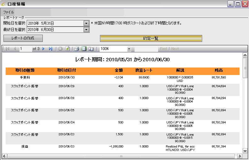
Task: Click the balance 86,793,394
Action: (x=219, y=122)
